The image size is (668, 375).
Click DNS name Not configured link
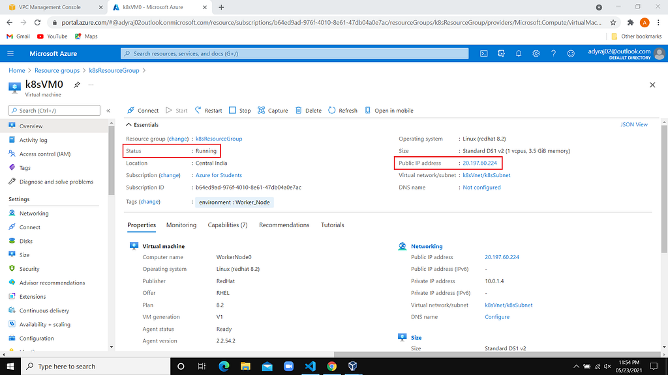point(481,187)
